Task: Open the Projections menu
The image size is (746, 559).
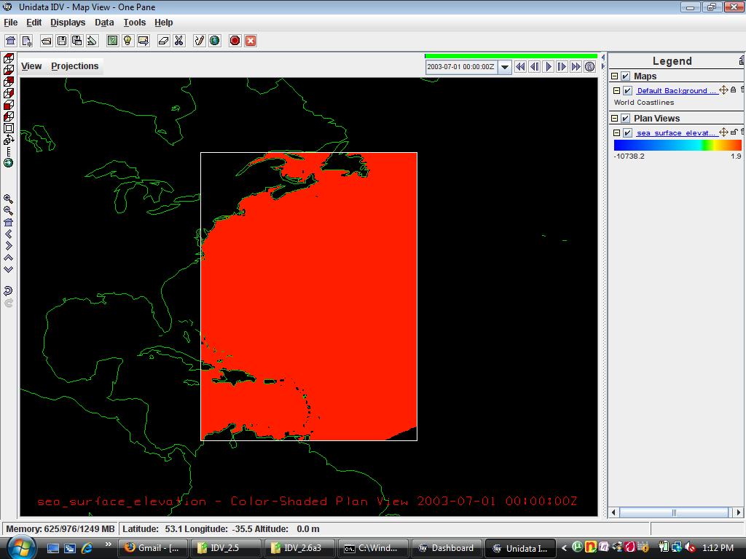Action: point(74,66)
